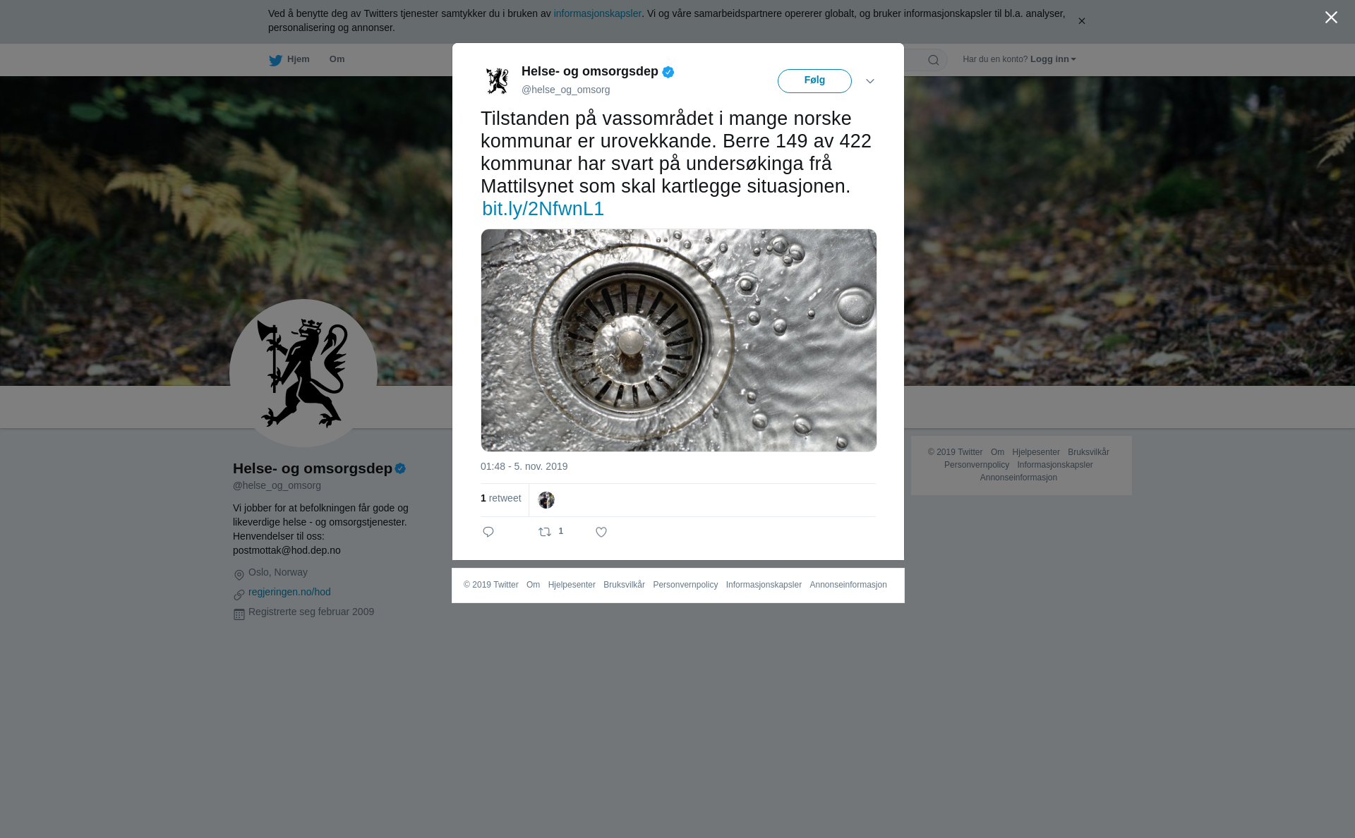Screen dimensions: 1355x838
Task: Click the search magnifier icon
Action: click(934, 60)
